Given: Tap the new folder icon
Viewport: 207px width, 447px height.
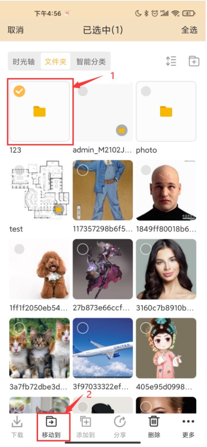Looking at the screenshot, I should [x=194, y=61].
